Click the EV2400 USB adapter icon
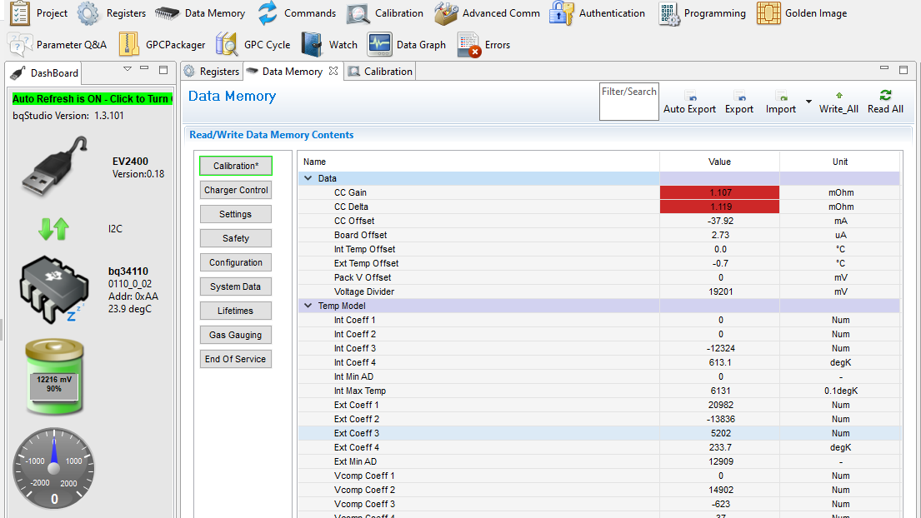This screenshot has height=518, width=921. click(55, 166)
